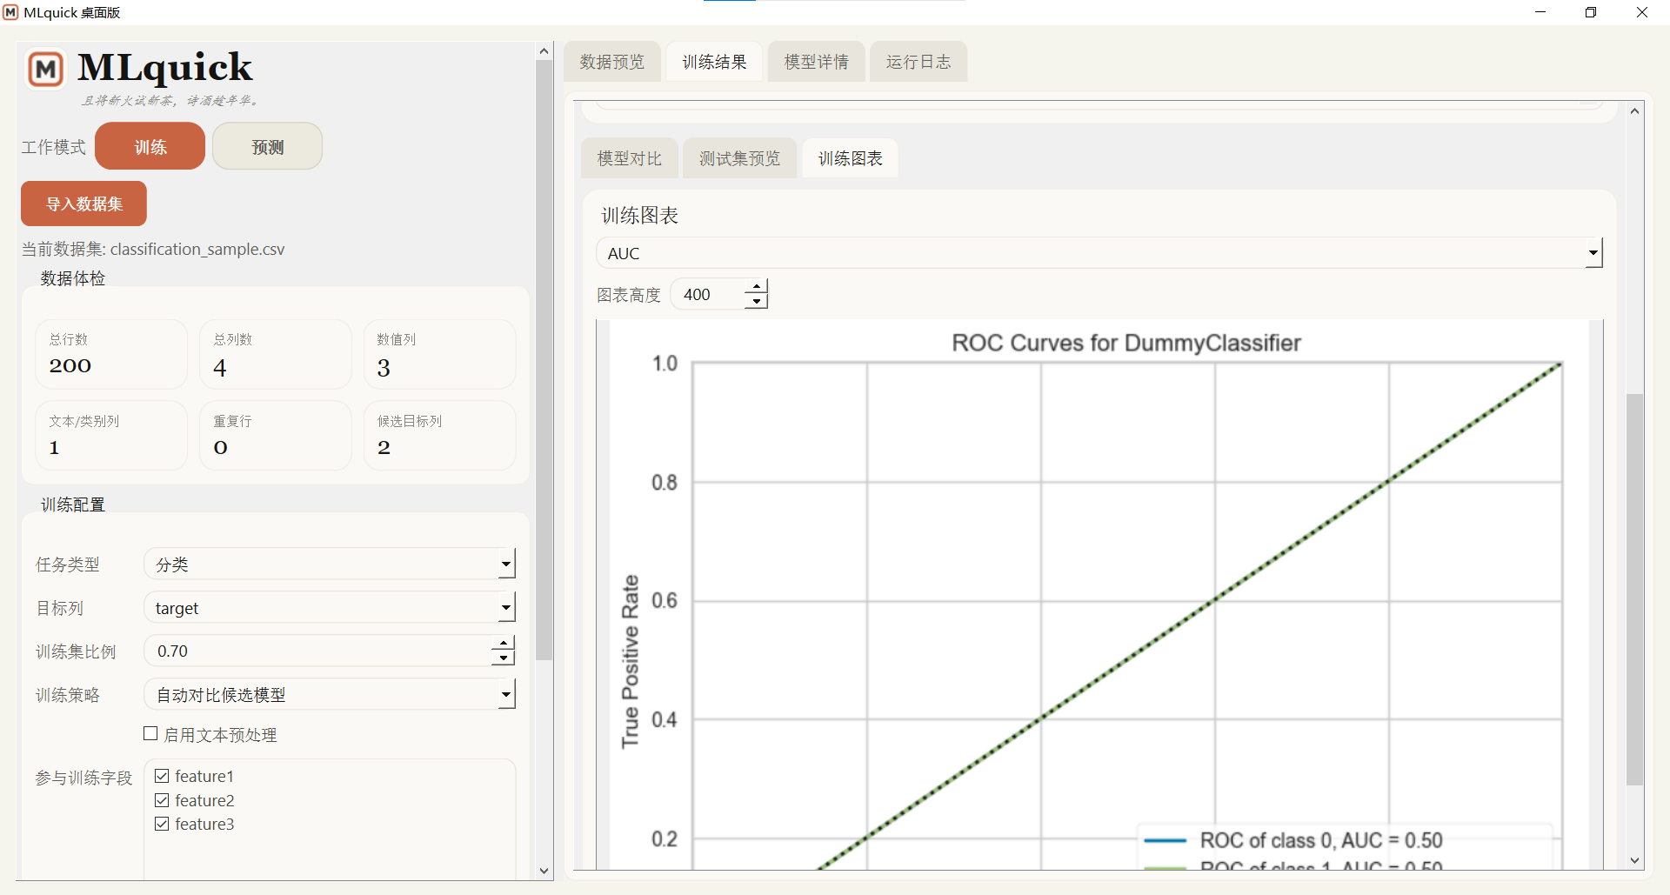The width and height of the screenshot is (1670, 895).
Task: Switch work mode to 预测
Action: pyautogui.click(x=267, y=146)
